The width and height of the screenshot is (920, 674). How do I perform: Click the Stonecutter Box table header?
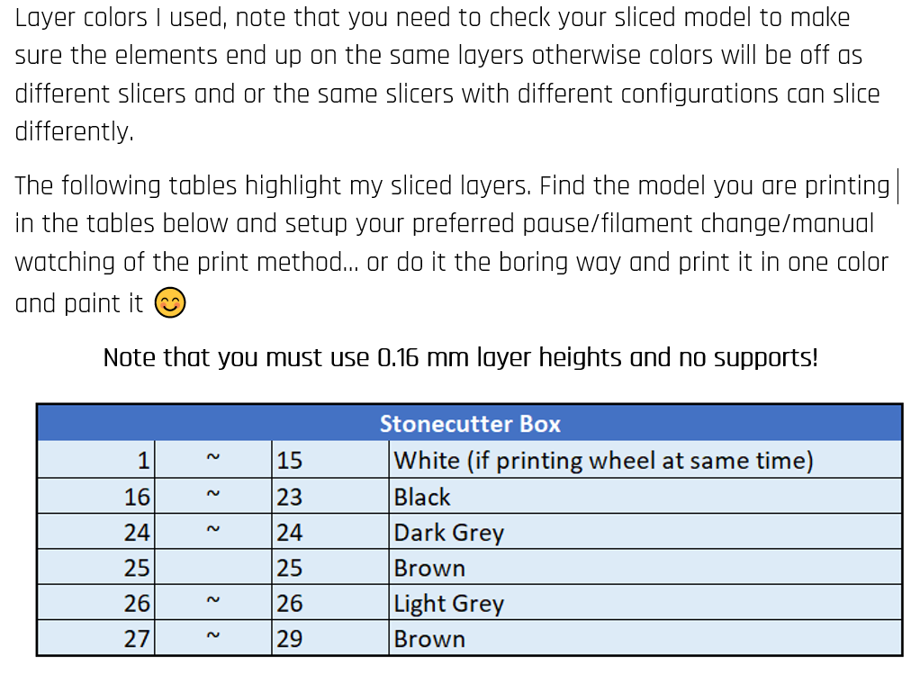[469, 423]
